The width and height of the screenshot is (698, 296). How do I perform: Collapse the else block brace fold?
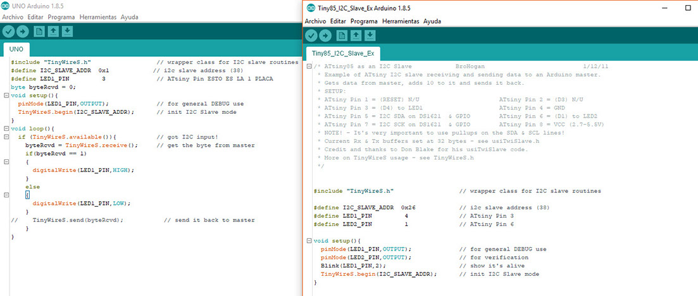click(x=5, y=195)
